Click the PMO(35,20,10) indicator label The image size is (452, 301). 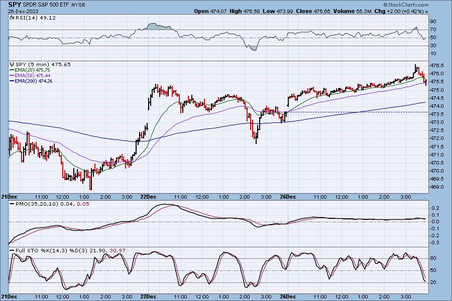tap(52, 204)
